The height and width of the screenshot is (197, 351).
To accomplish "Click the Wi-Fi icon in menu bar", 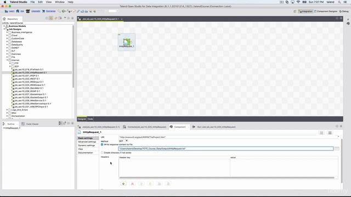I will click(298, 2).
